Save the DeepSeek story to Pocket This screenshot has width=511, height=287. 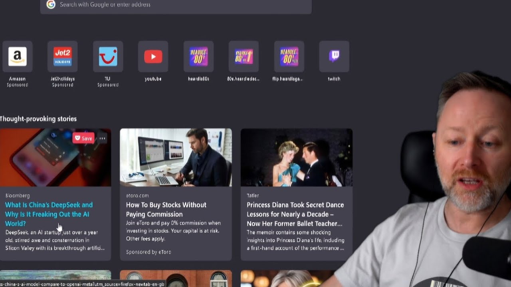click(x=83, y=138)
